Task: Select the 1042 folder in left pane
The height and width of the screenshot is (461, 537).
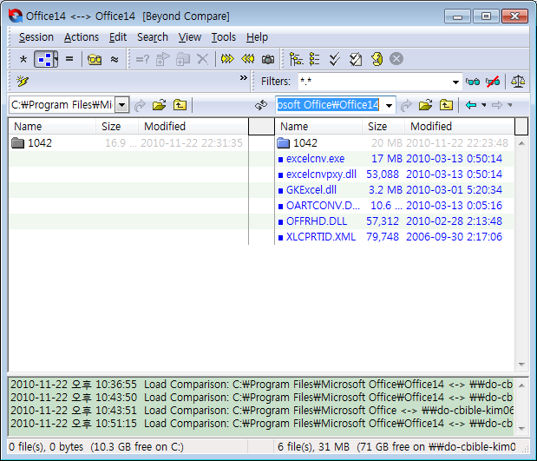Action: [128, 143]
